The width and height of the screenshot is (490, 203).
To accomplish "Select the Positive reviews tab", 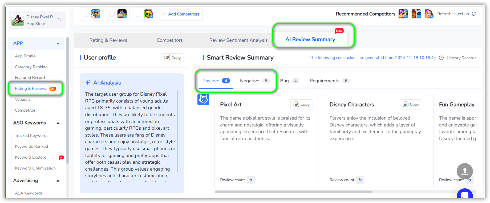I will click(216, 81).
